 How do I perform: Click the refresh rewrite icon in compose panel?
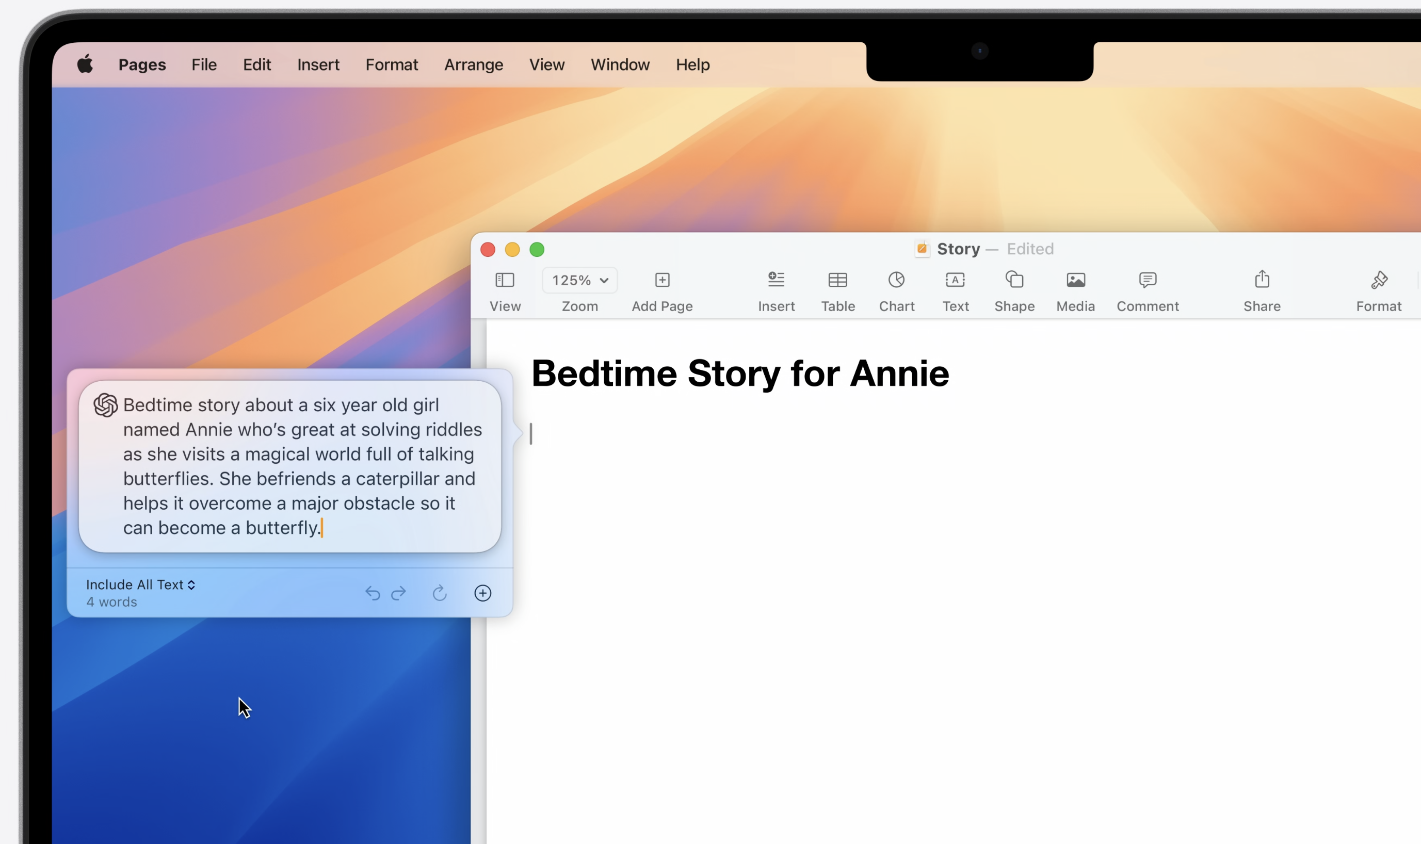point(439,593)
